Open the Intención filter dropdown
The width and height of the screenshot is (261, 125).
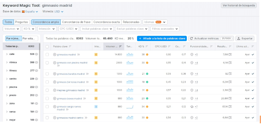[47, 29]
